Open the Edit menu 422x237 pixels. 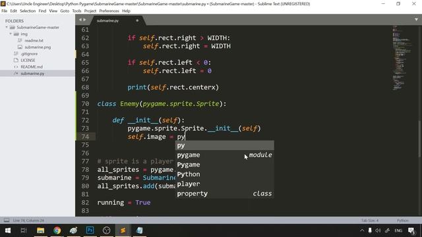(x=13, y=11)
